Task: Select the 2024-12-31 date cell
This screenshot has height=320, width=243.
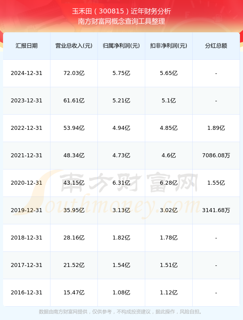Action: (27, 73)
